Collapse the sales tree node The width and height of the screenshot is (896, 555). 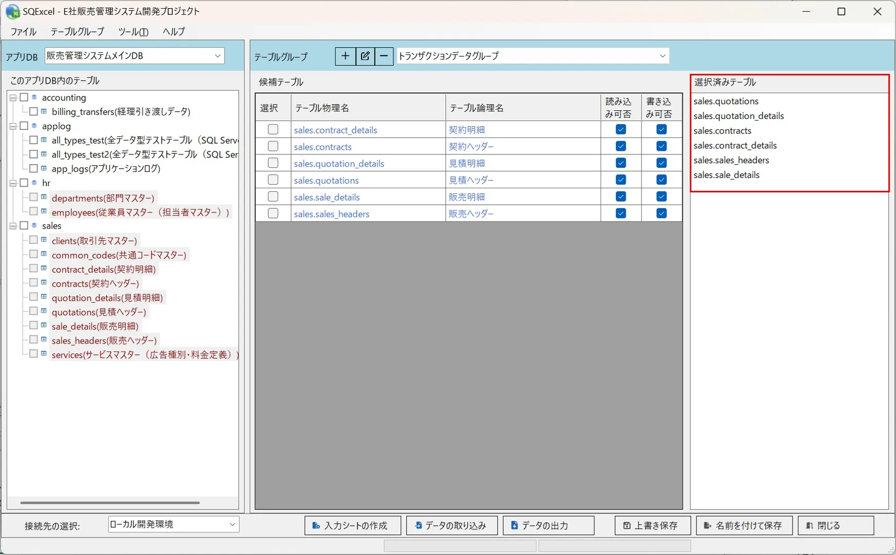click(13, 226)
